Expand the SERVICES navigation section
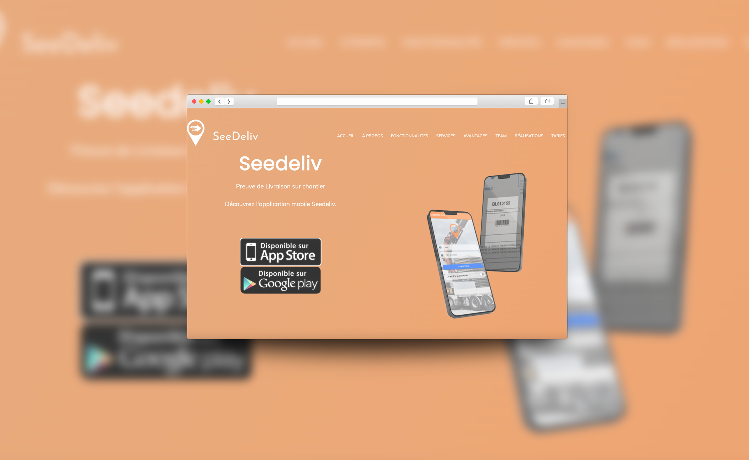Viewport: 749px width, 460px height. pyautogui.click(x=446, y=136)
